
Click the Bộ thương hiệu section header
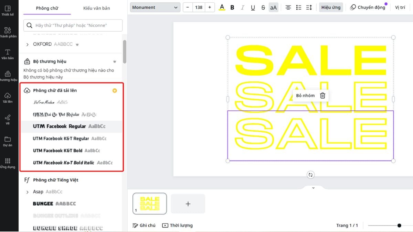click(50, 62)
